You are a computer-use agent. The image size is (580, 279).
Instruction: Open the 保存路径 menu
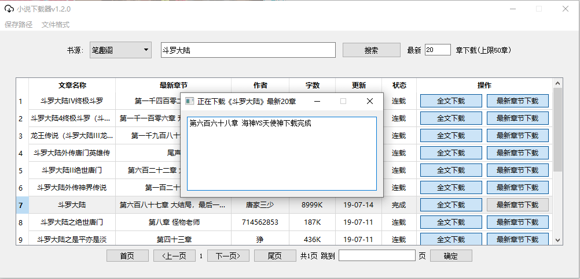(x=19, y=25)
